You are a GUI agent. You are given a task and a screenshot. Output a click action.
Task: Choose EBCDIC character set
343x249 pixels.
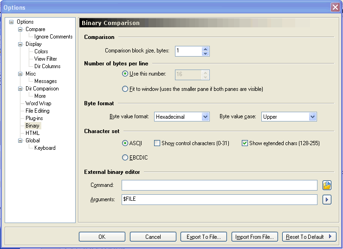(125, 157)
